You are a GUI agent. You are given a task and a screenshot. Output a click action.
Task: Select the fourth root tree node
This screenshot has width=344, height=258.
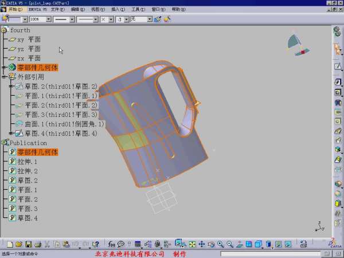tap(20, 30)
